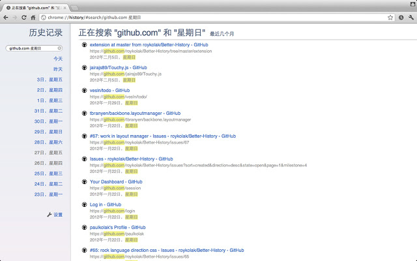Click favicon of vesln/todo result
This screenshot has height=261, width=417.
click(84, 91)
